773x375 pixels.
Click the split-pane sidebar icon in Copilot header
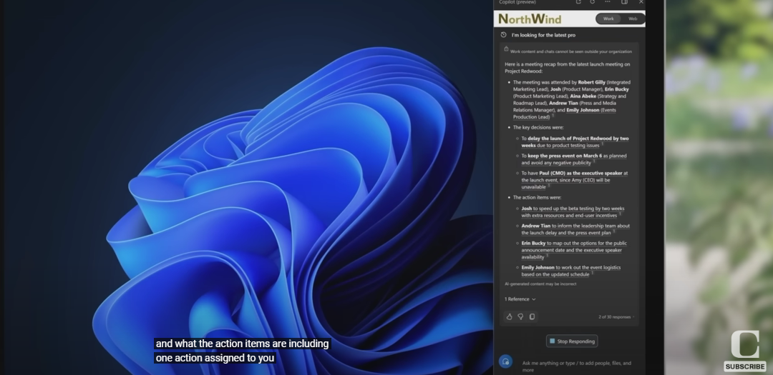click(x=624, y=2)
